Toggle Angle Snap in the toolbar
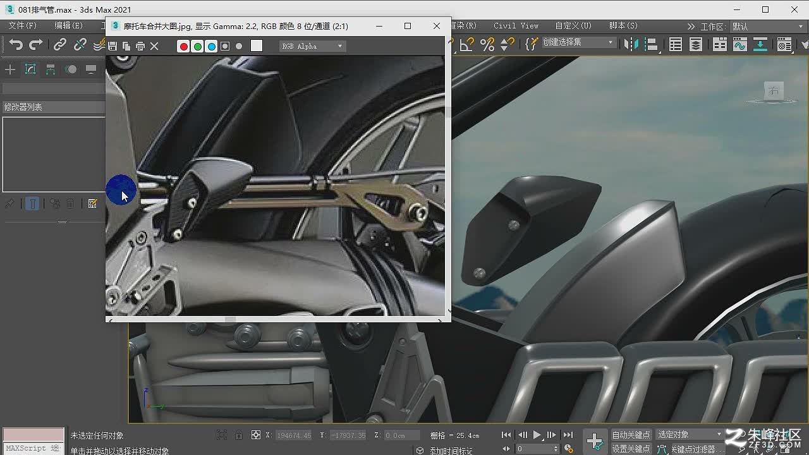The image size is (809, 455). [466, 44]
